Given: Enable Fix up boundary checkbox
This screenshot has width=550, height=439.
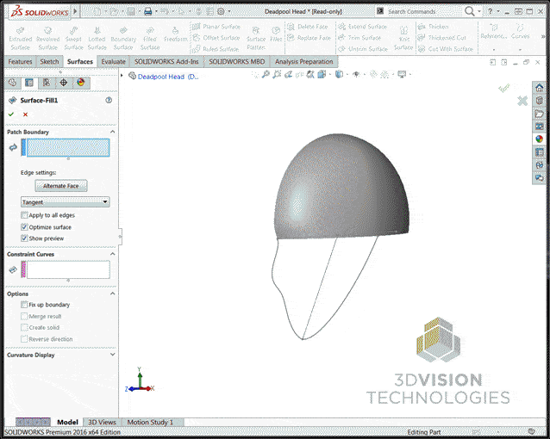Looking at the screenshot, I should (24, 305).
